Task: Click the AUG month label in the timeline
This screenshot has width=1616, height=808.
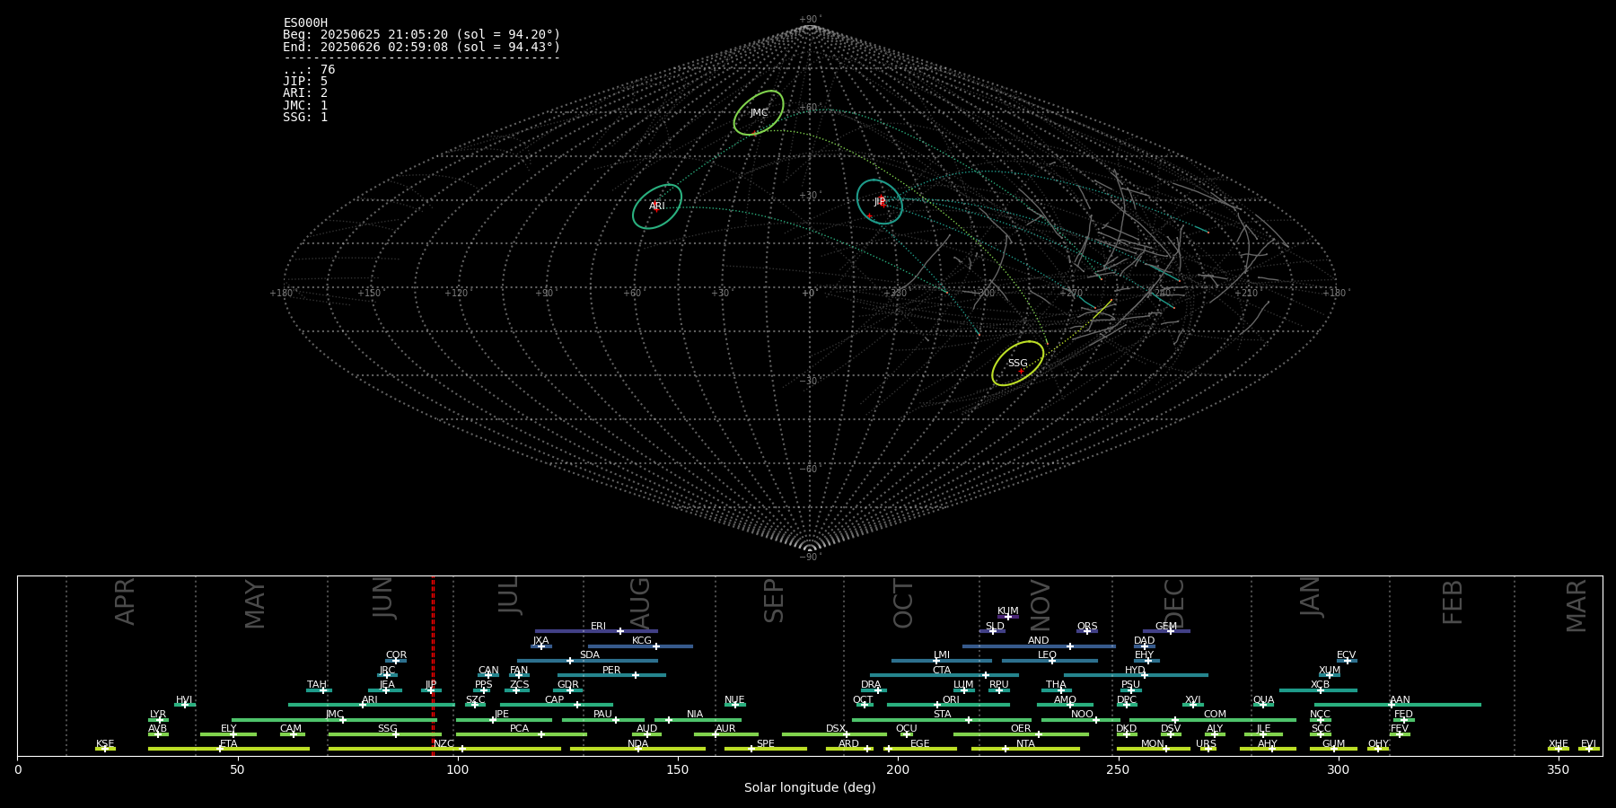Action: click(x=640, y=603)
